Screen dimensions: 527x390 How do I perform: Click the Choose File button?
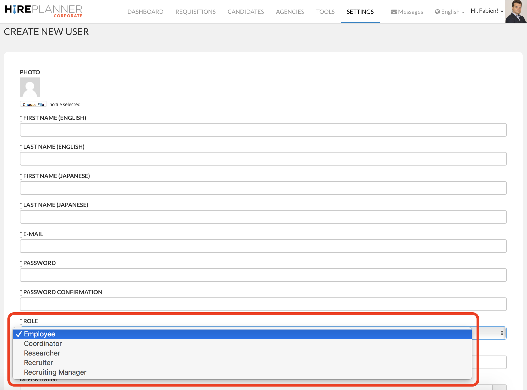click(x=33, y=104)
